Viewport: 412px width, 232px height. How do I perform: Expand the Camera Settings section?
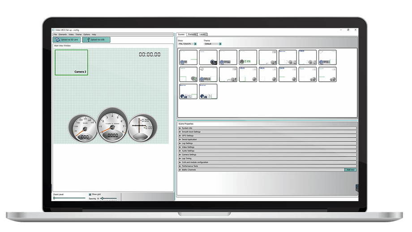click(x=190, y=155)
